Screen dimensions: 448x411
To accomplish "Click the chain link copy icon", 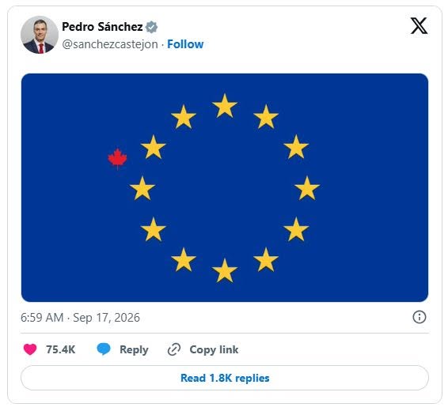I will [173, 349].
